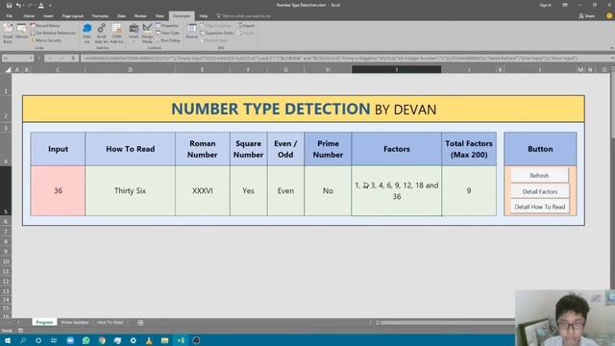
Task: Click View Code in Controls group
Action: click(x=167, y=33)
